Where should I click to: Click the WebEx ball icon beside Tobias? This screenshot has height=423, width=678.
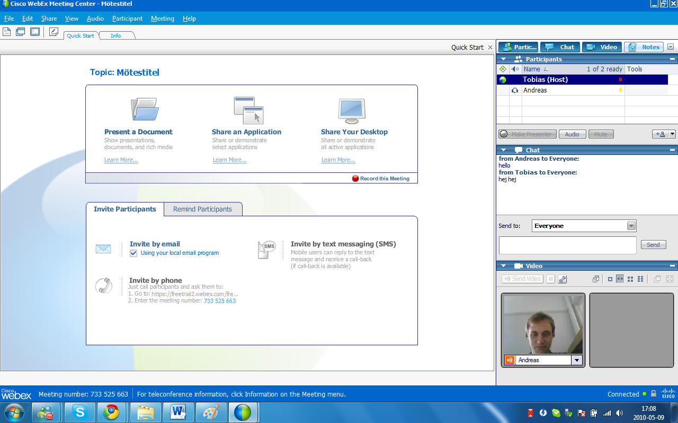coord(503,80)
